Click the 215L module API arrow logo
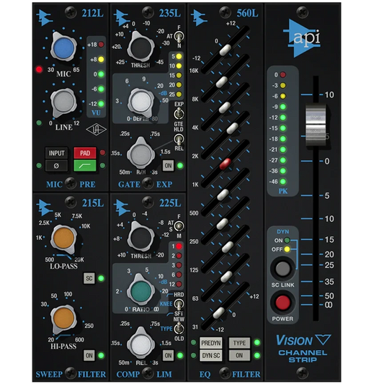The image size is (384, 384). (45, 207)
